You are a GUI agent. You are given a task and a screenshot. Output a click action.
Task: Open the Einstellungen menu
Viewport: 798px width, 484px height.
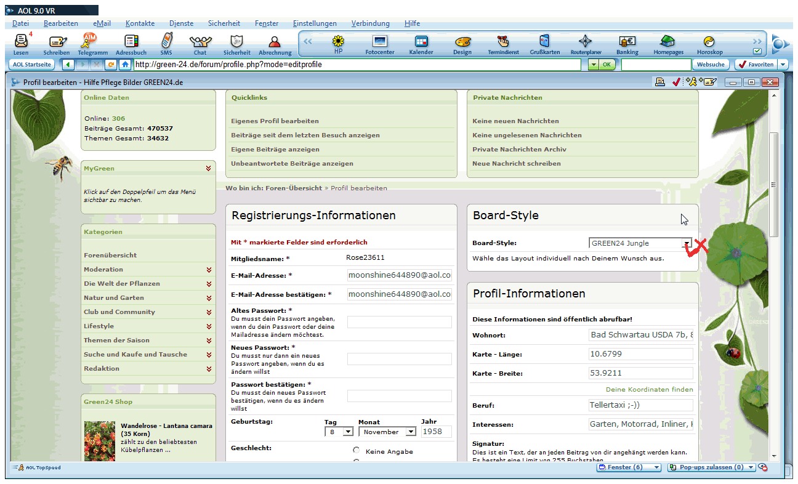pyautogui.click(x=315, y=23)
